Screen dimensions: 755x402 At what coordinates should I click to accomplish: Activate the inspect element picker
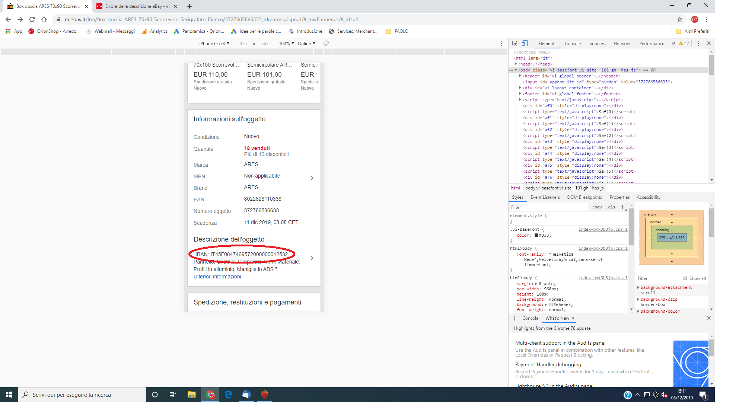tap(515, 44)
